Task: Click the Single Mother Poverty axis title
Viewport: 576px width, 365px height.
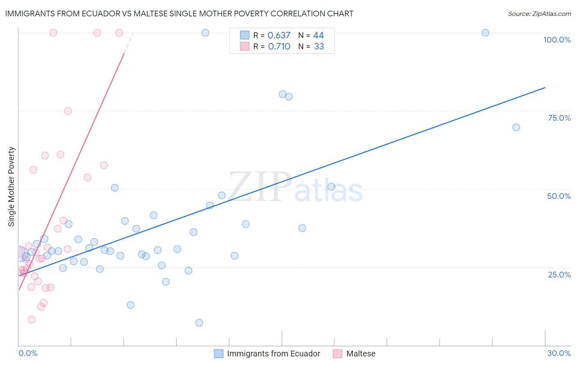Action: 11,187
